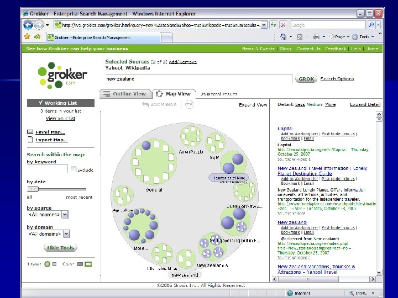398x298 pixels.
Task: Select the square layout icon
Action: click(54, 264)
